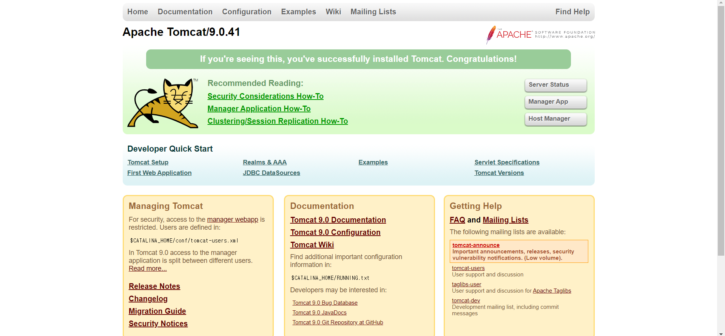Open the Host Manager button
Image resolution: width=725 pixels, height=336 pixels.
coord(555,119)
